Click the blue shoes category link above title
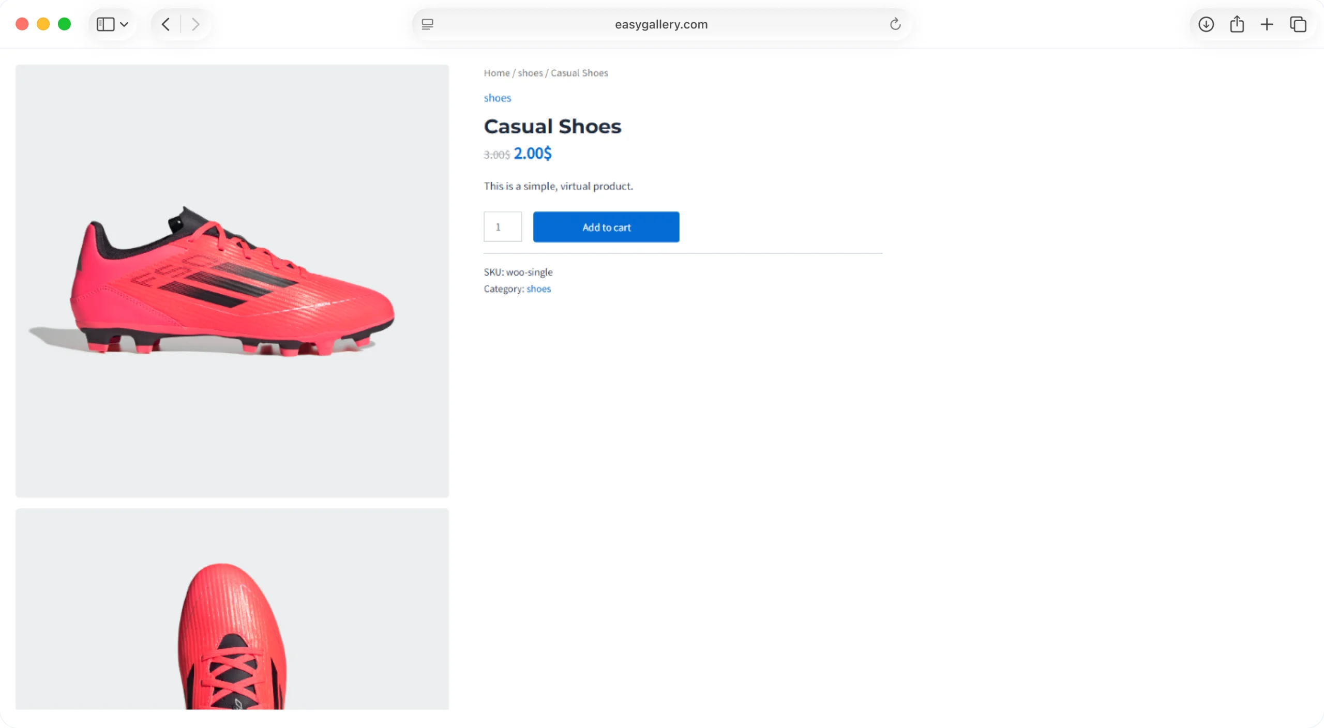This screenshot has width=1324, height=728. point(497,98)
